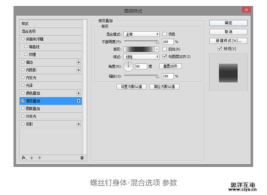Open the fx styles menu icon
The image size is (267, 195).
[x=24, y=158]
